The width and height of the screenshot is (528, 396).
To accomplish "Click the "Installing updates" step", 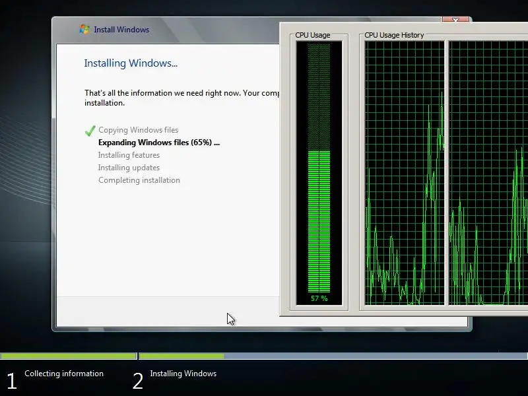I will 129,168.
